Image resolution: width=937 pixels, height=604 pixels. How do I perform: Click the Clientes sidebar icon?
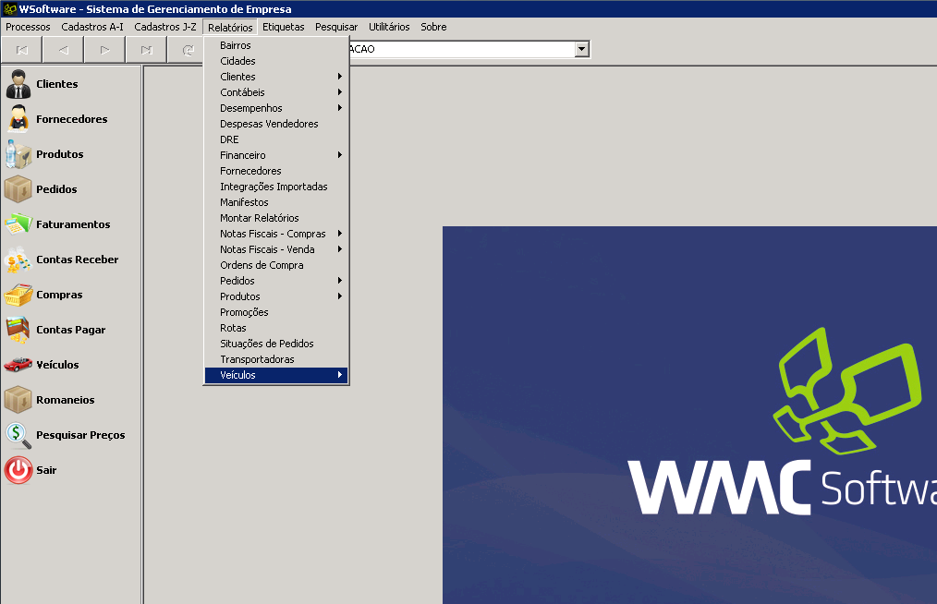pyautogui.click(x=18, y=84)
